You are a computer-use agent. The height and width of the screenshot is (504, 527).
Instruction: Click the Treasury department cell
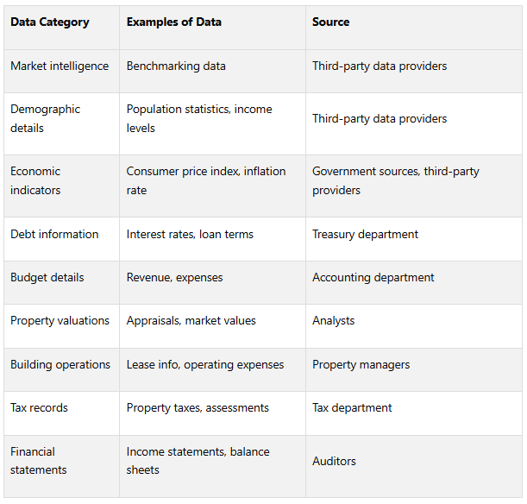tap(366, 234)
